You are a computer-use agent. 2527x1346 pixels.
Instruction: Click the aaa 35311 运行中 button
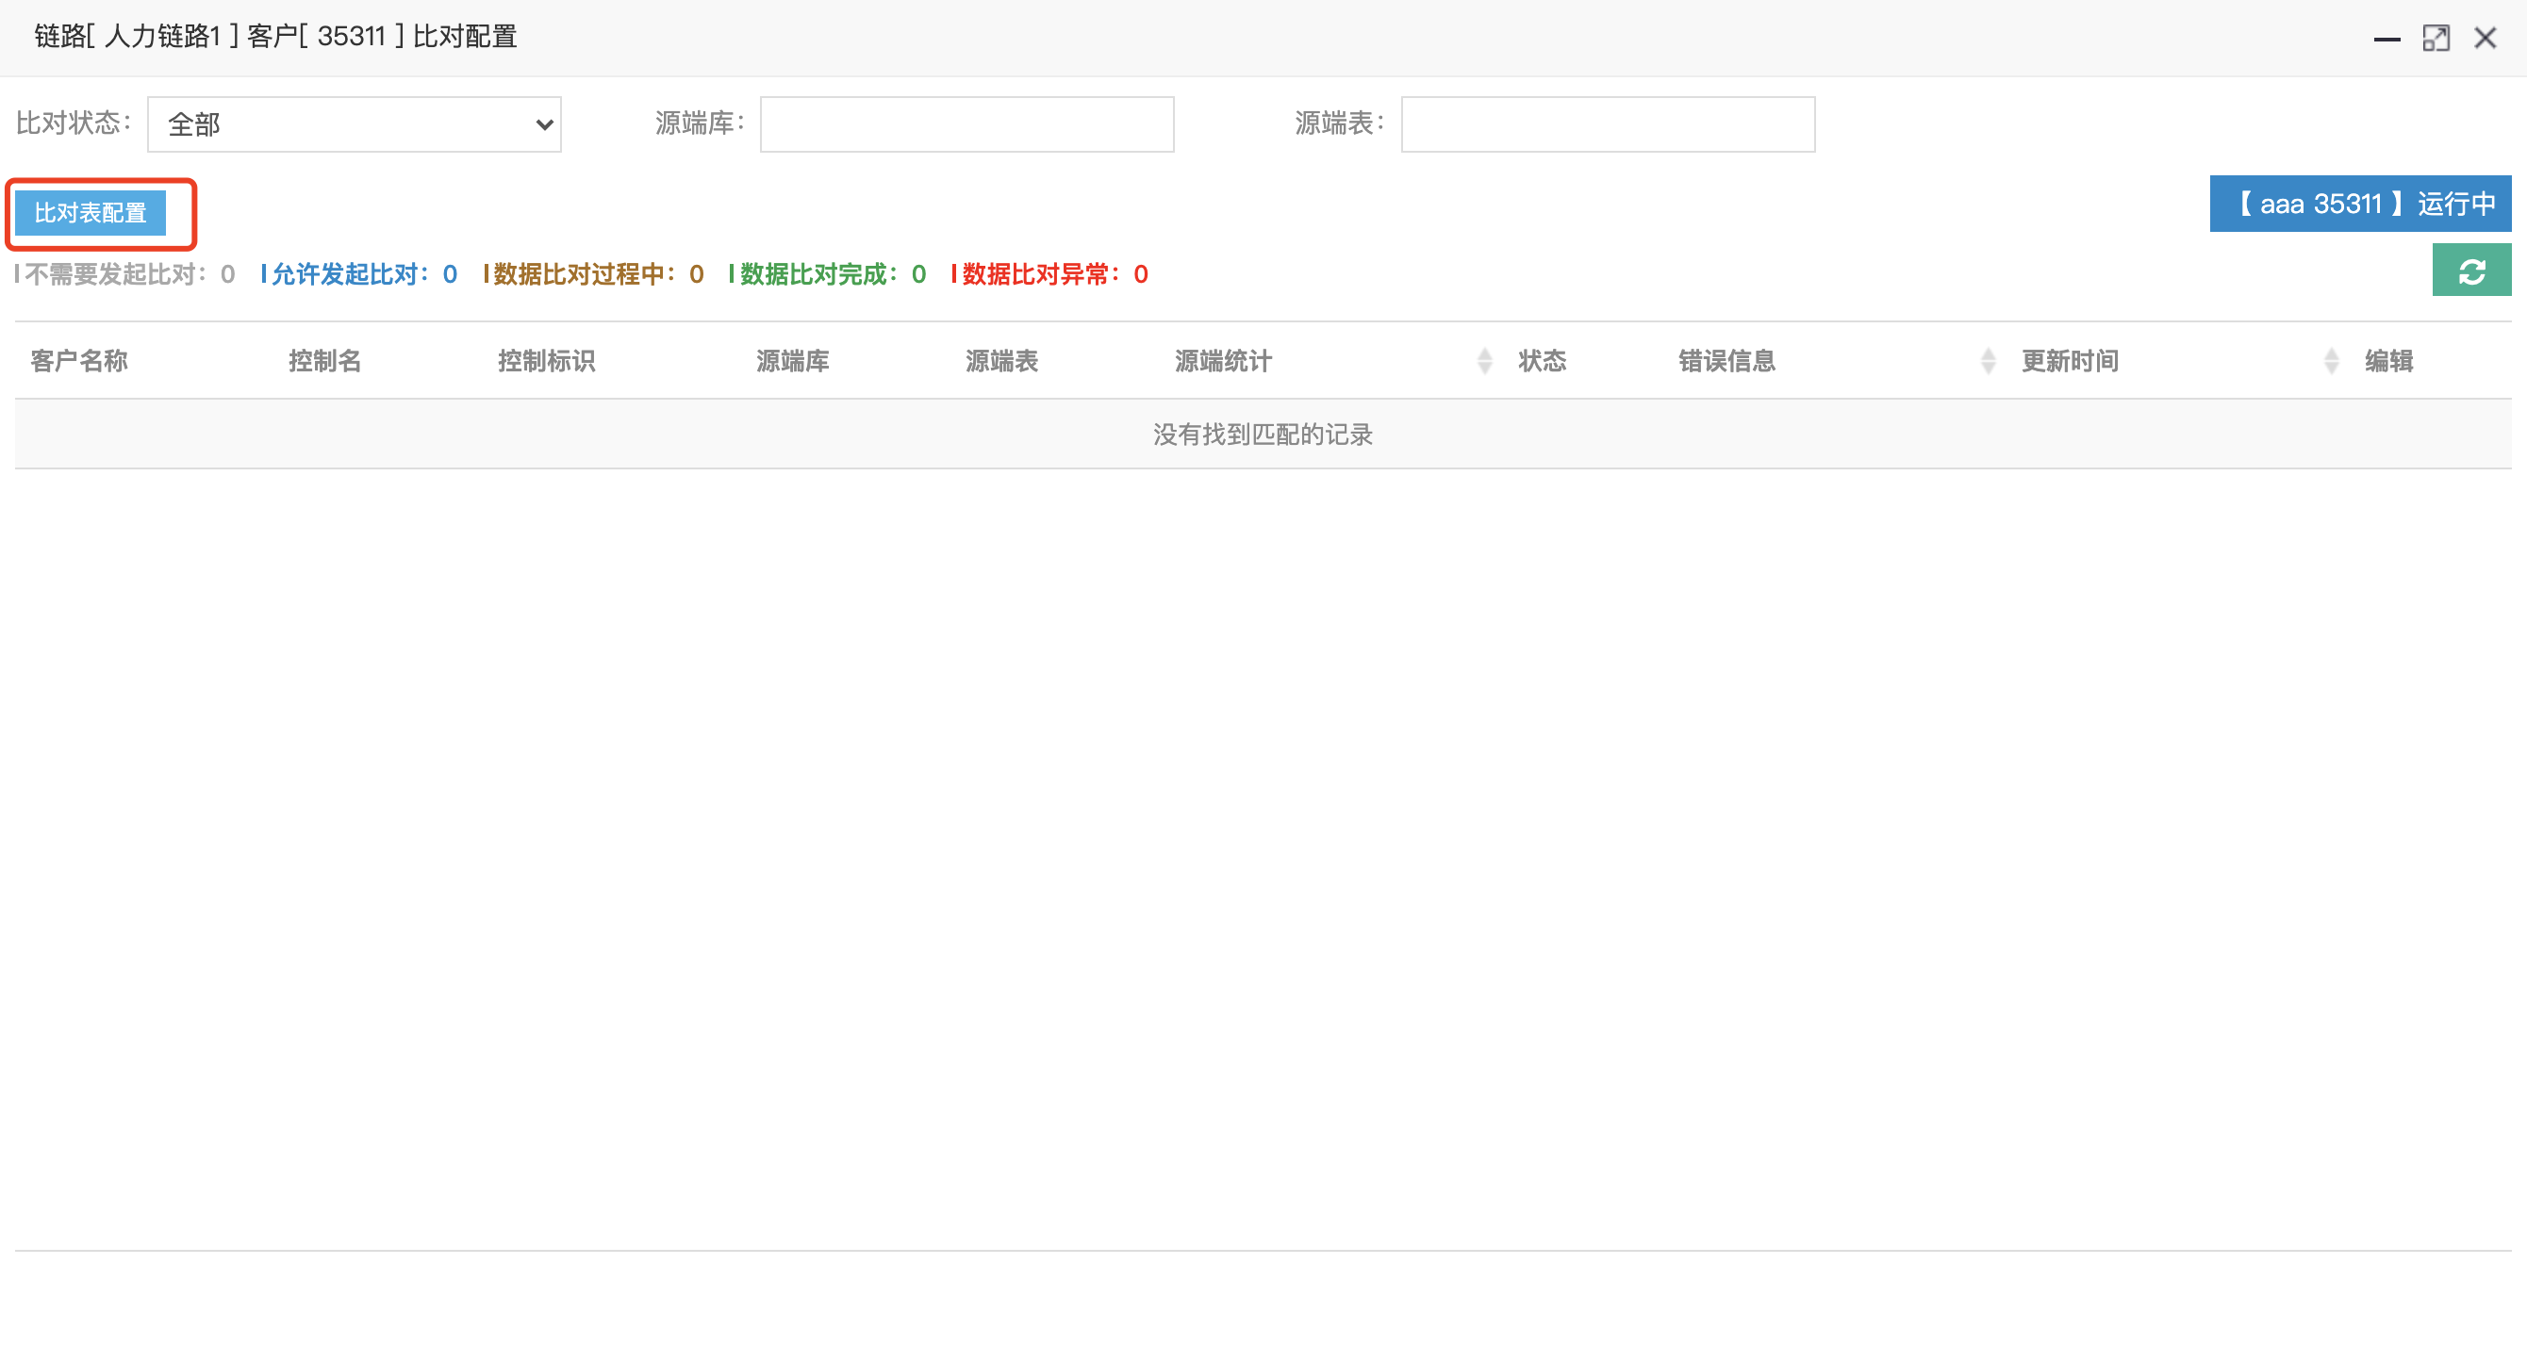coord(2359,204)
